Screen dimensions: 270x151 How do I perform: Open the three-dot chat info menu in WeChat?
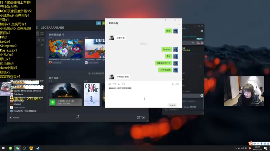click(179, 24)
